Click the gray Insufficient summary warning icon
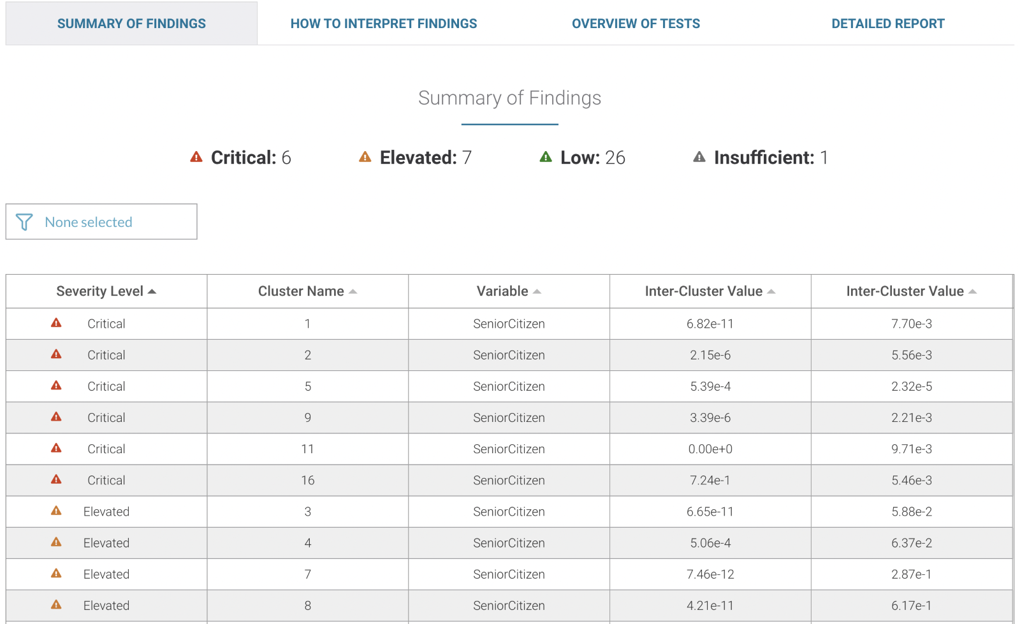1020x624 pixels. [699, 157]
